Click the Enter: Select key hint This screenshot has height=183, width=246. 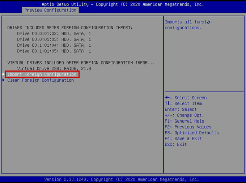pos(181,109)
